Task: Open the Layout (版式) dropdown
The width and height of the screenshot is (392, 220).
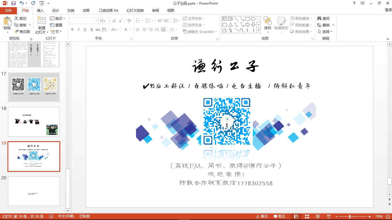Action: 57,19
